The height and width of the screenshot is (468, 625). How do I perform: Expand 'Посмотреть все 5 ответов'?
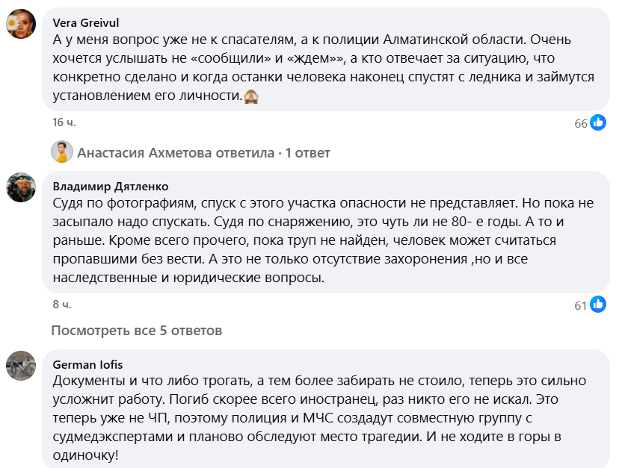pyautogui.click(x=137, y=331)
